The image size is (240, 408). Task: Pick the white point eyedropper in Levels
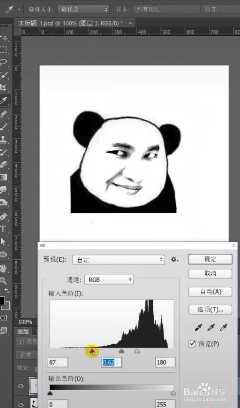[224, 328]
